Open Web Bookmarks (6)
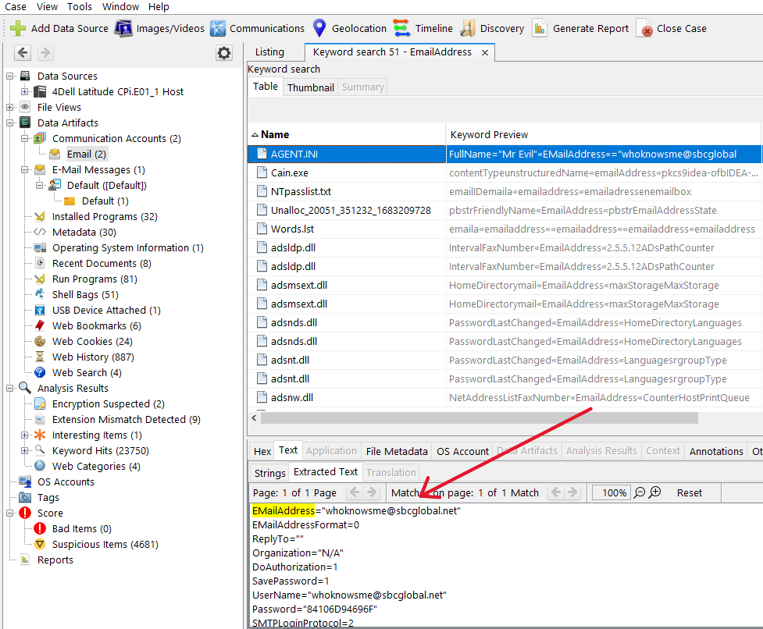 coord(96,325)
